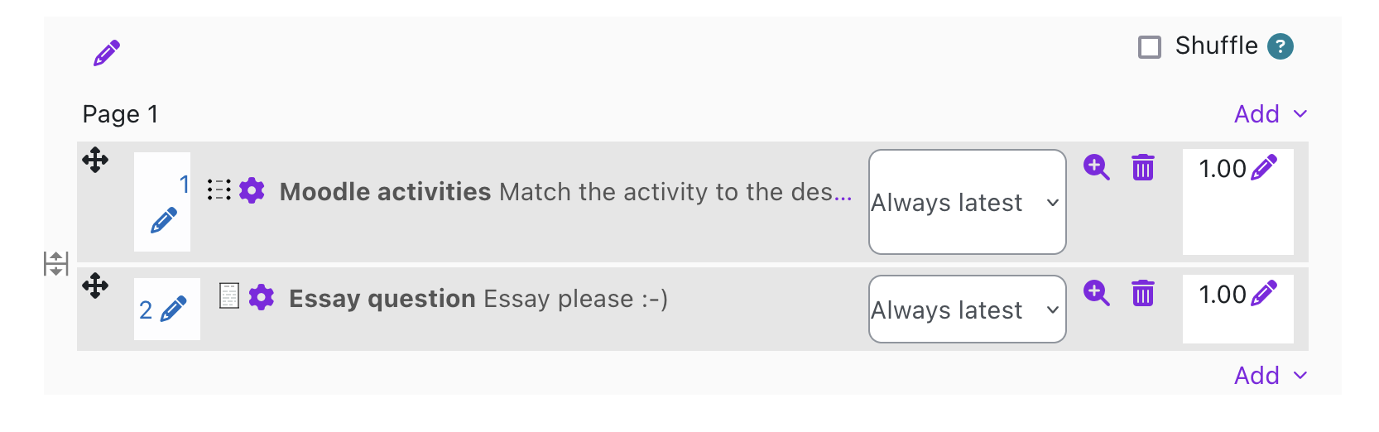Screen dimensions: 1379x432
Task: Delete Essay question using trash icon
Action: pyautogui.click(x=1143, y=293)
